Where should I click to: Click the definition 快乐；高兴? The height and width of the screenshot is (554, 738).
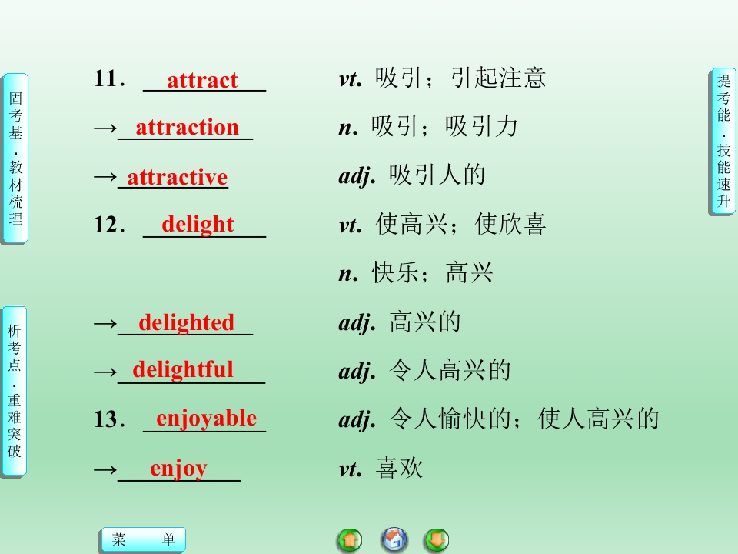point(432,272)
